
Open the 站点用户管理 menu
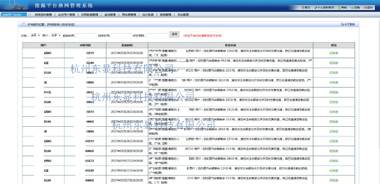click(x=67, y=14)
